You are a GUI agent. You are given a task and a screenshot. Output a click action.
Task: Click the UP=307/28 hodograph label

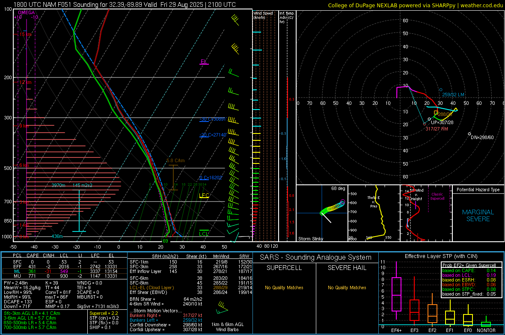tap(442, 122)
